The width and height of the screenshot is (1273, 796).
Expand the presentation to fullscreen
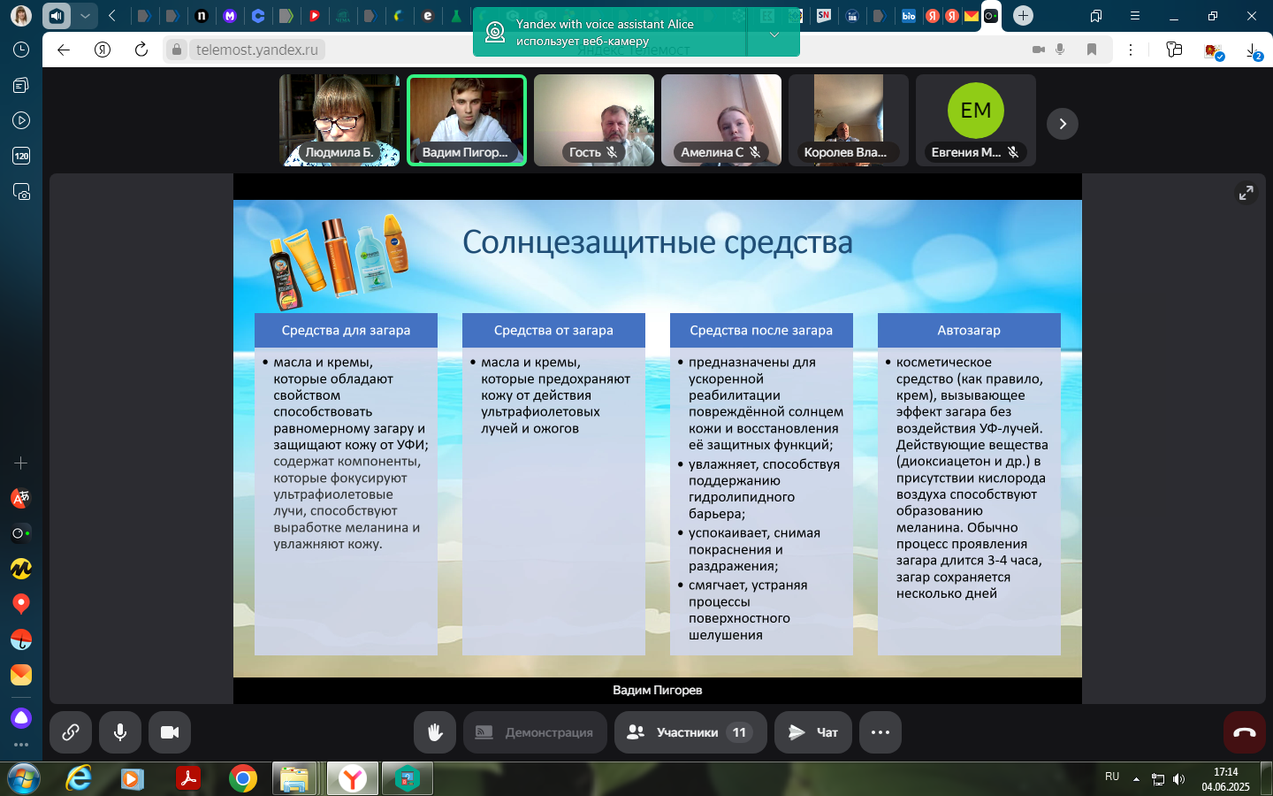[x=1246, y=193]
